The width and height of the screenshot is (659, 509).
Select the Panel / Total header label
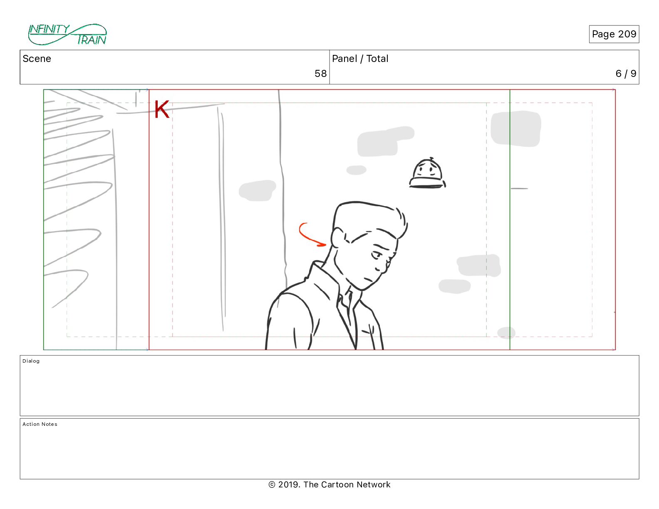[x=360, y=59]
